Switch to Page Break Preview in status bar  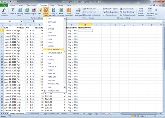(x=138, y=116)
